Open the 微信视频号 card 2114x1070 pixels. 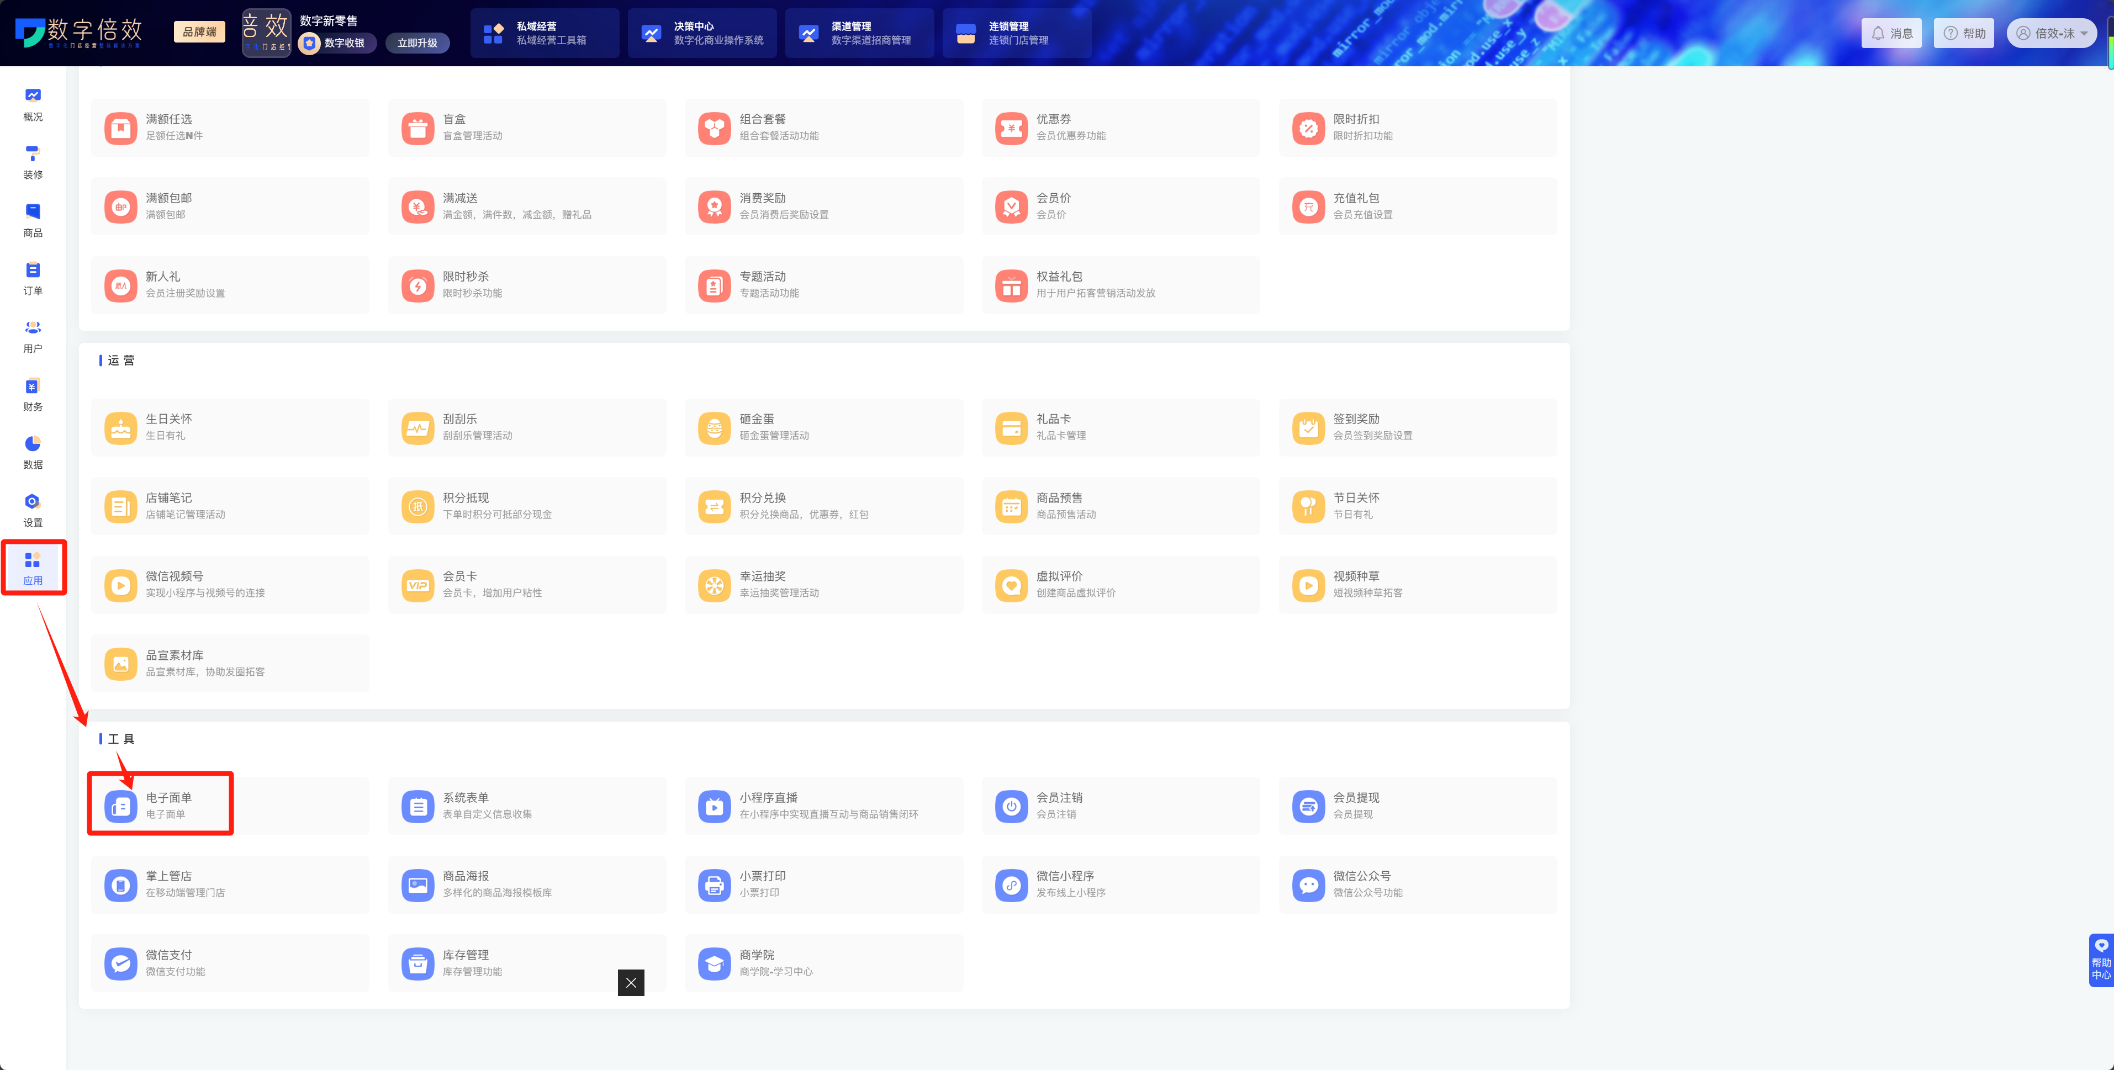(230, 585)
